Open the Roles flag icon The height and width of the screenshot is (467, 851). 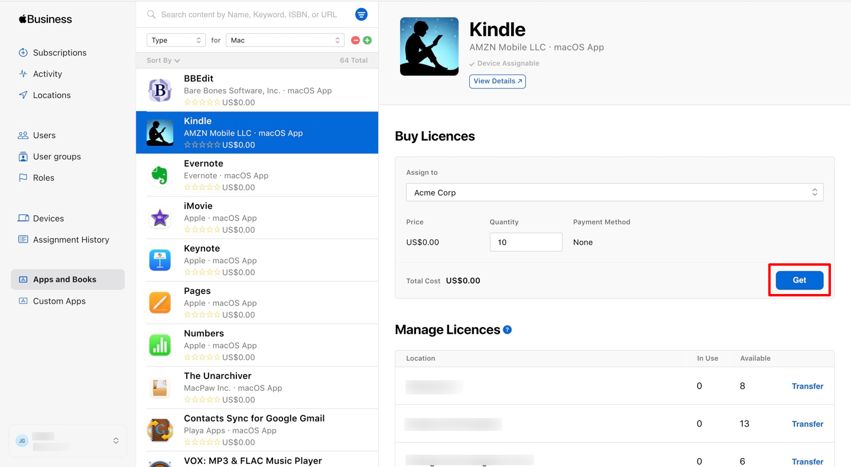pos(23,178)
